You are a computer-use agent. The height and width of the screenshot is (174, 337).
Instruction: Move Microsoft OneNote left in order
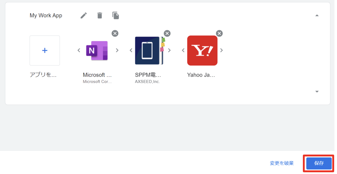[79, 50]
